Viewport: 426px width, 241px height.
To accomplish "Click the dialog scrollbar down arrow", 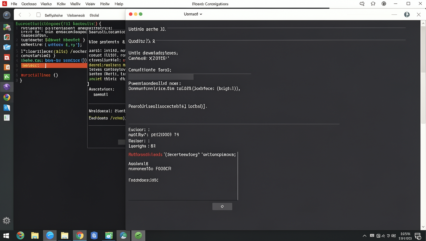I will [x=423, y=227].
